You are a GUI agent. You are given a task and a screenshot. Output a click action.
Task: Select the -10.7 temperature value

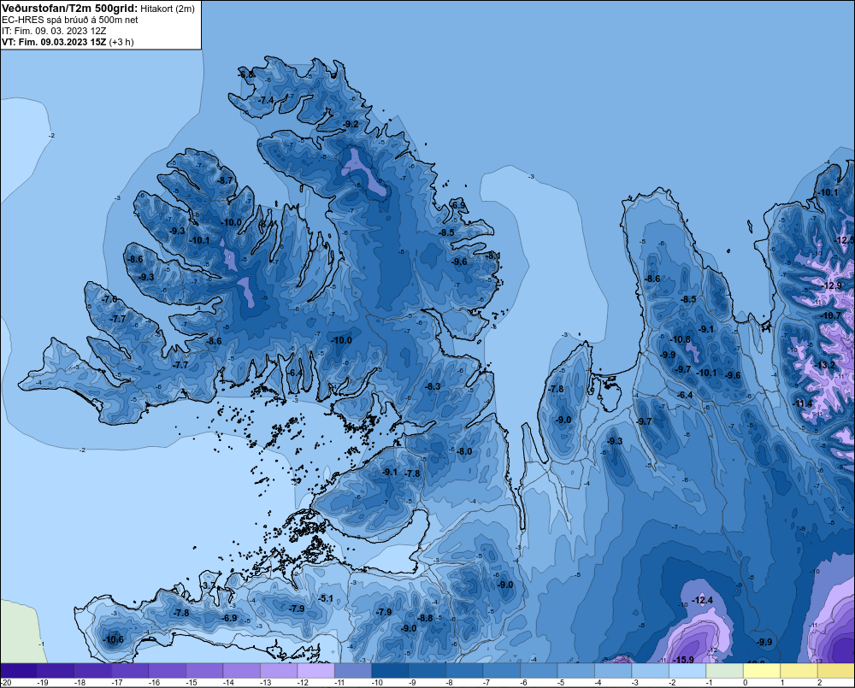831,315
